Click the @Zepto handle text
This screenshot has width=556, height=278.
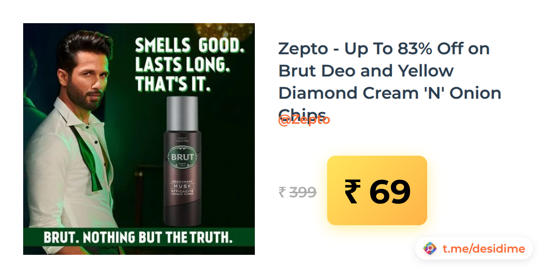tap(304, 120)
